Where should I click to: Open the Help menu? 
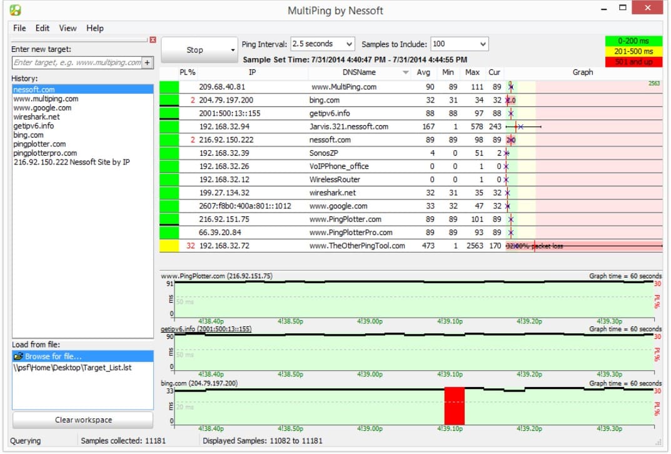[x=95, y=28]
